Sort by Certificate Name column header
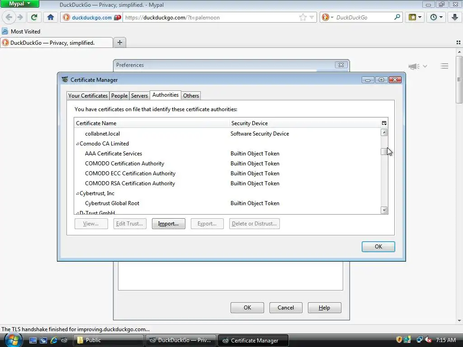The image size is (463, 347). (x=151, y=123)
